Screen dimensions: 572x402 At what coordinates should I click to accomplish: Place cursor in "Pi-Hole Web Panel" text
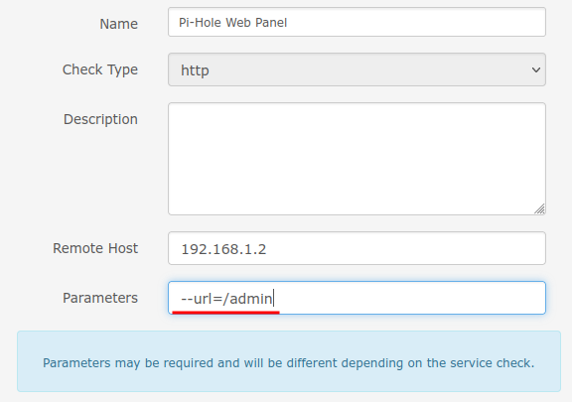(232, 23)
